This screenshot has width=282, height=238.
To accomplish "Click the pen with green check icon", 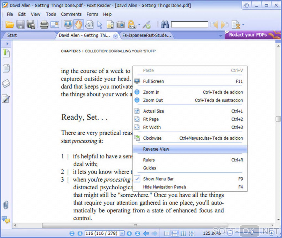I will (x=147, y=25).
